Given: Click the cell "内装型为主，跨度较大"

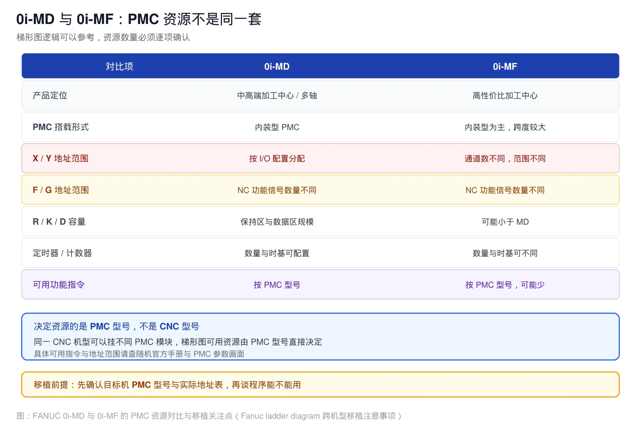Looking at the screenshot, I should pos(505,127).
